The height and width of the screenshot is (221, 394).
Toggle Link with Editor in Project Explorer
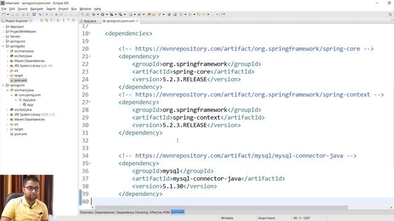[47, 20]
